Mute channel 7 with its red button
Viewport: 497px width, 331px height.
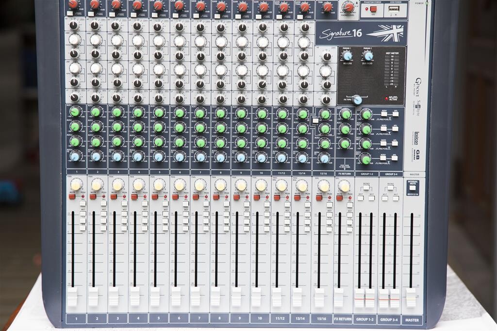coord(196,197)
